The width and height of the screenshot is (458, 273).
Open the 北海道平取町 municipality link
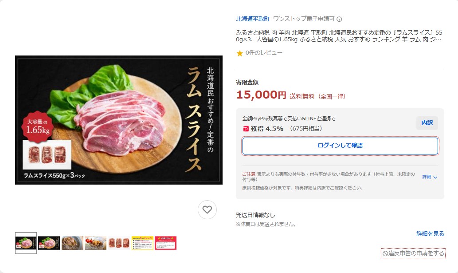coord(253,19)
